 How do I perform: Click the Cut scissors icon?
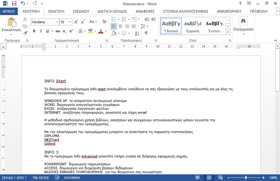25,19
